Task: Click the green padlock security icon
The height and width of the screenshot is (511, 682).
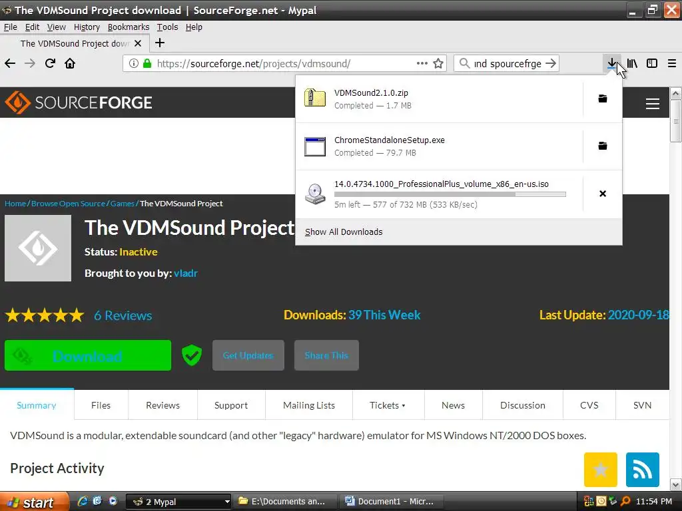Action: pyautogui.click(x=147, y=63)
